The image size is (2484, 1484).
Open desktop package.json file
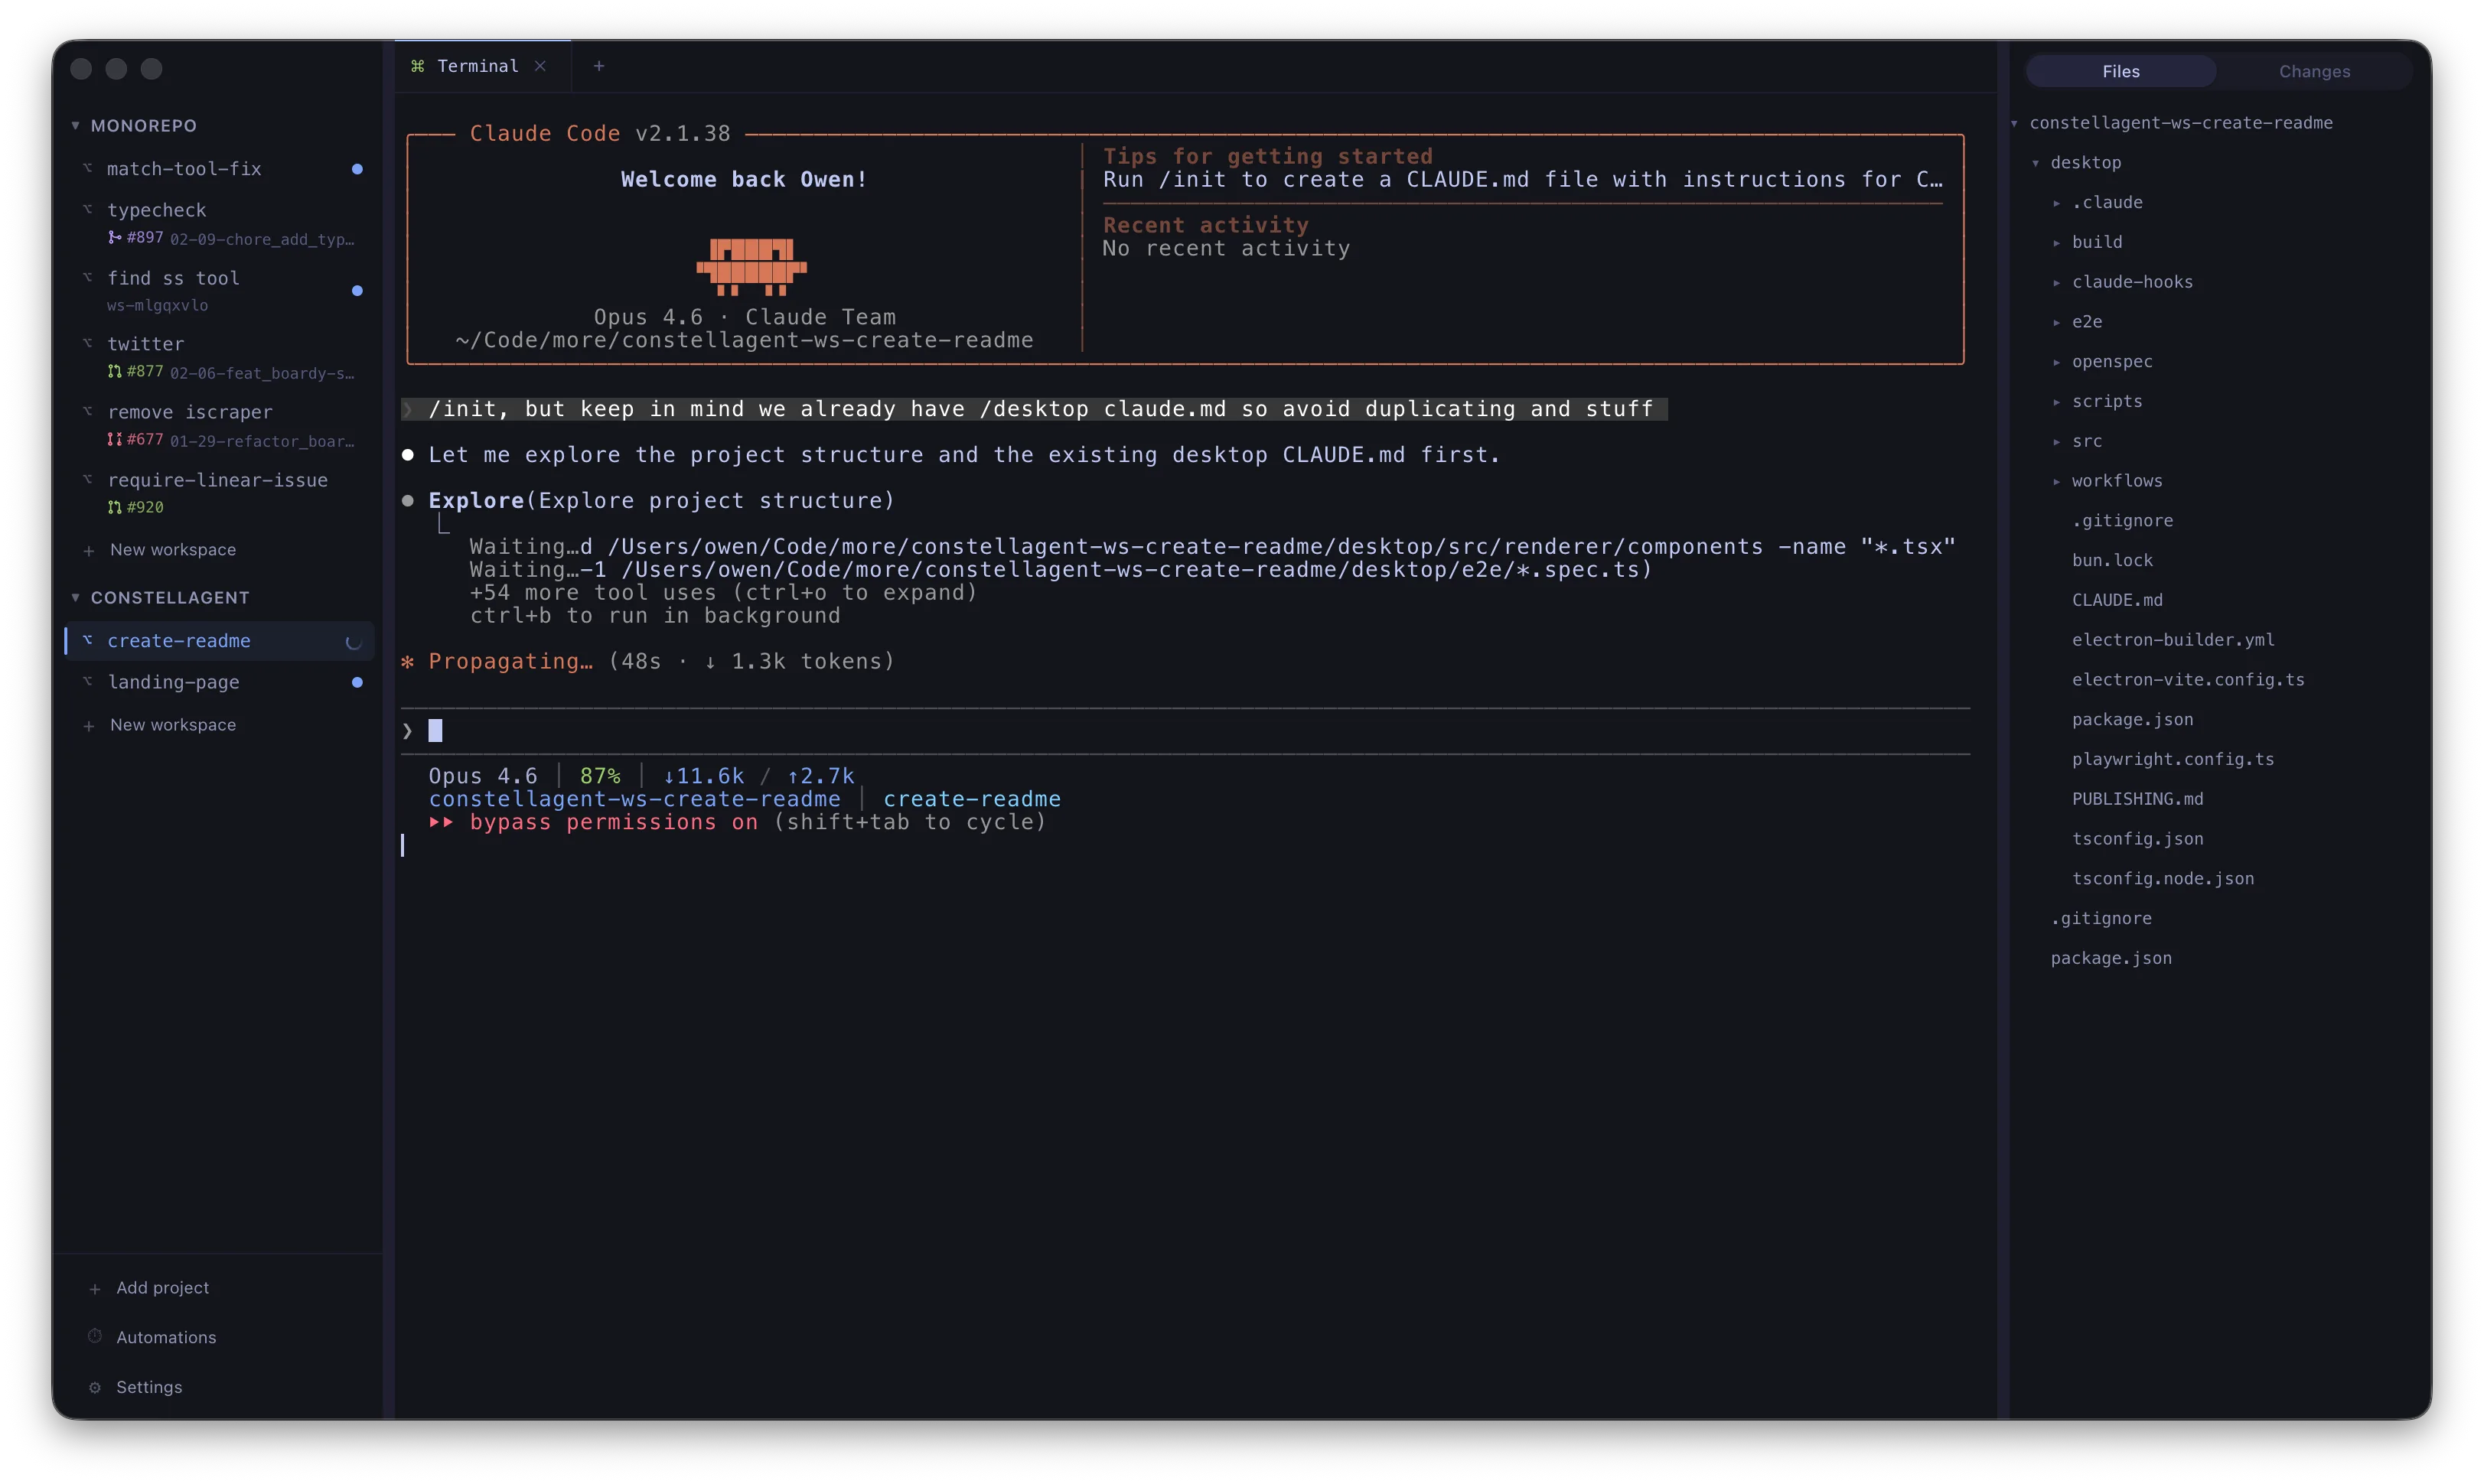(2132, 720)
